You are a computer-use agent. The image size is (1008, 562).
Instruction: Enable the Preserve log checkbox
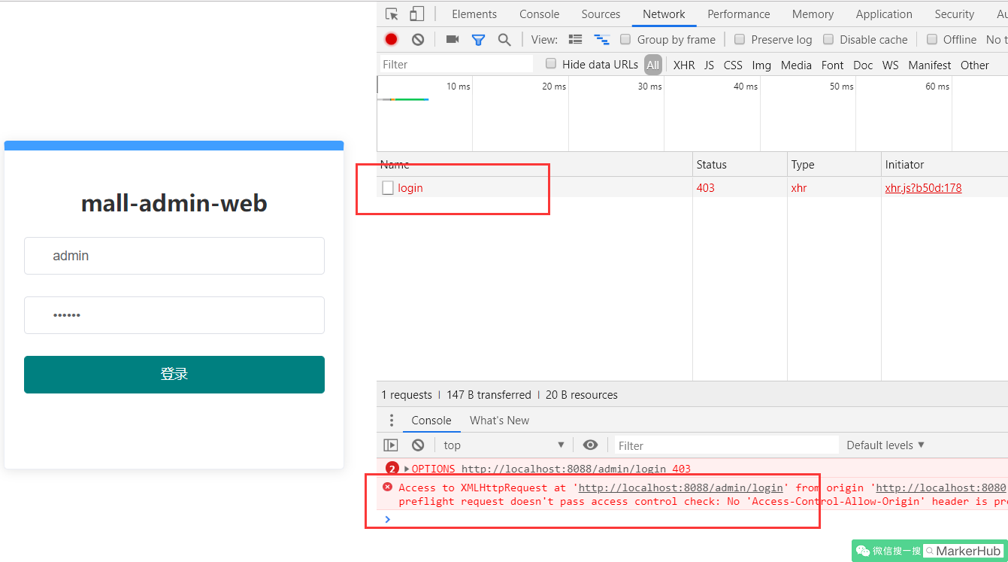tap(740, 39)
